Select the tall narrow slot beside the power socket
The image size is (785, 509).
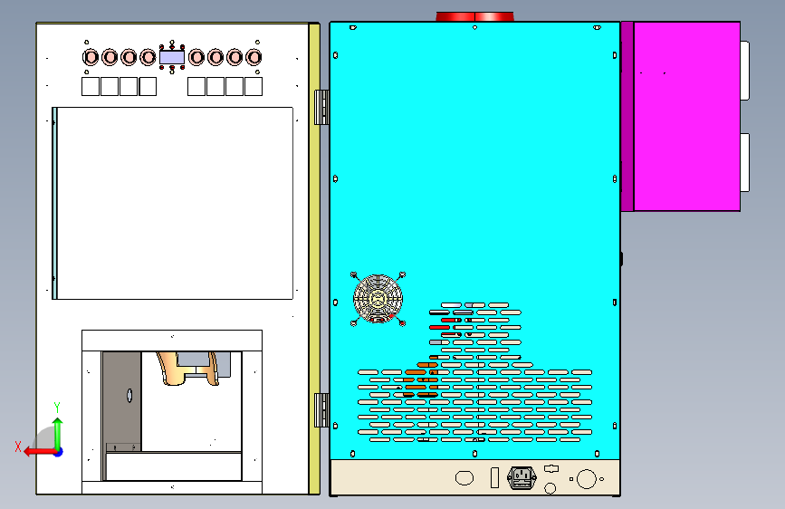click(x=494, y=477)
